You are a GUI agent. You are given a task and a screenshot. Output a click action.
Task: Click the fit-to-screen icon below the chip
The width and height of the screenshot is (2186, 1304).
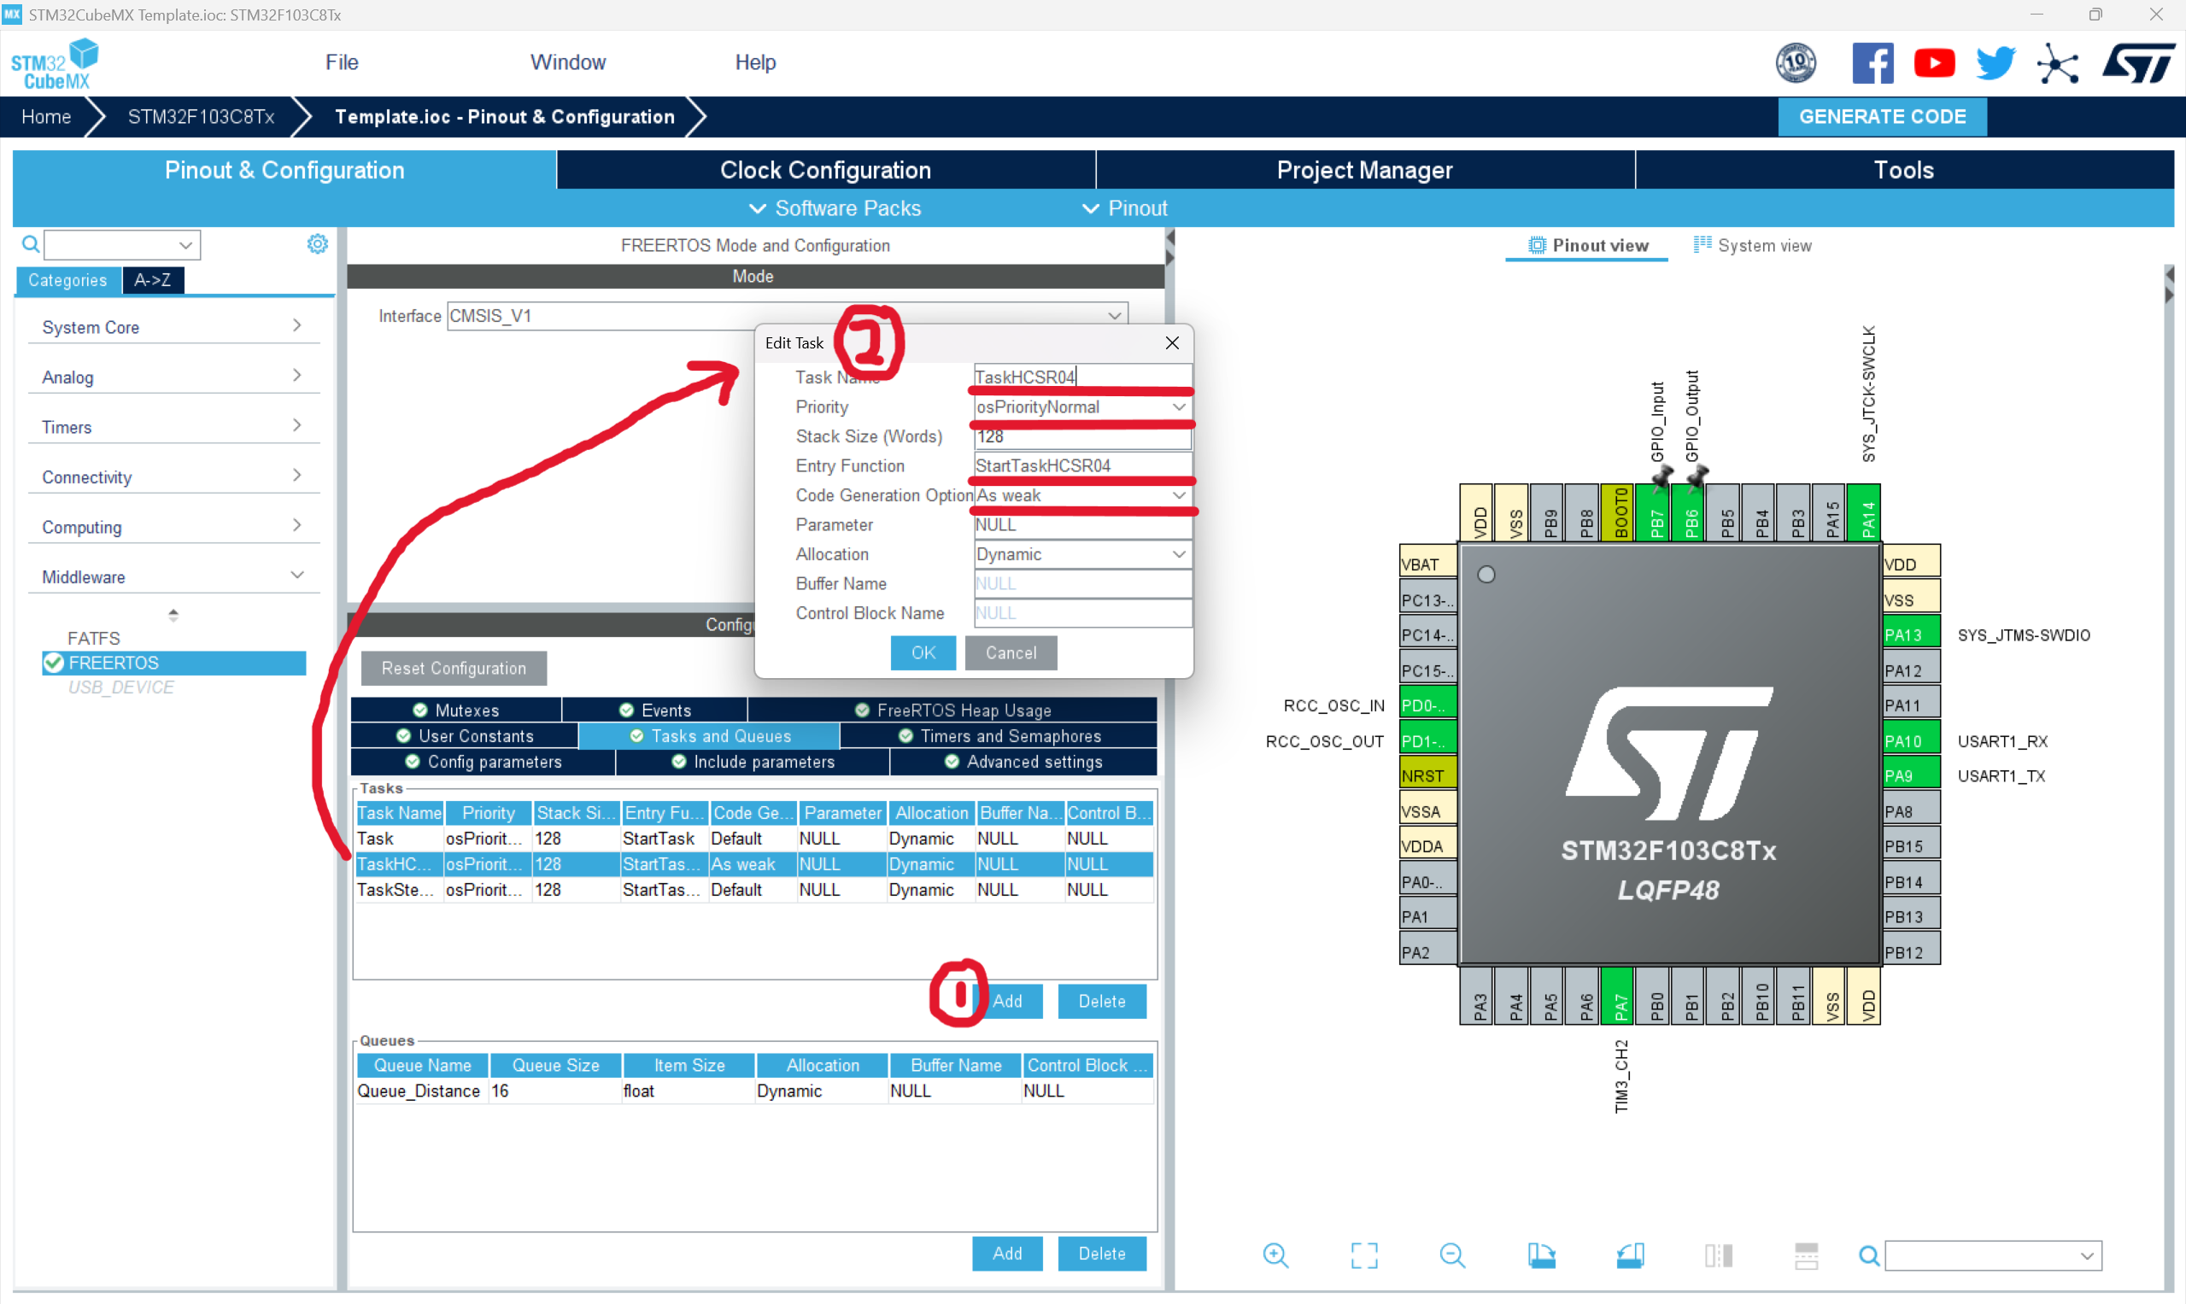1363,1254
